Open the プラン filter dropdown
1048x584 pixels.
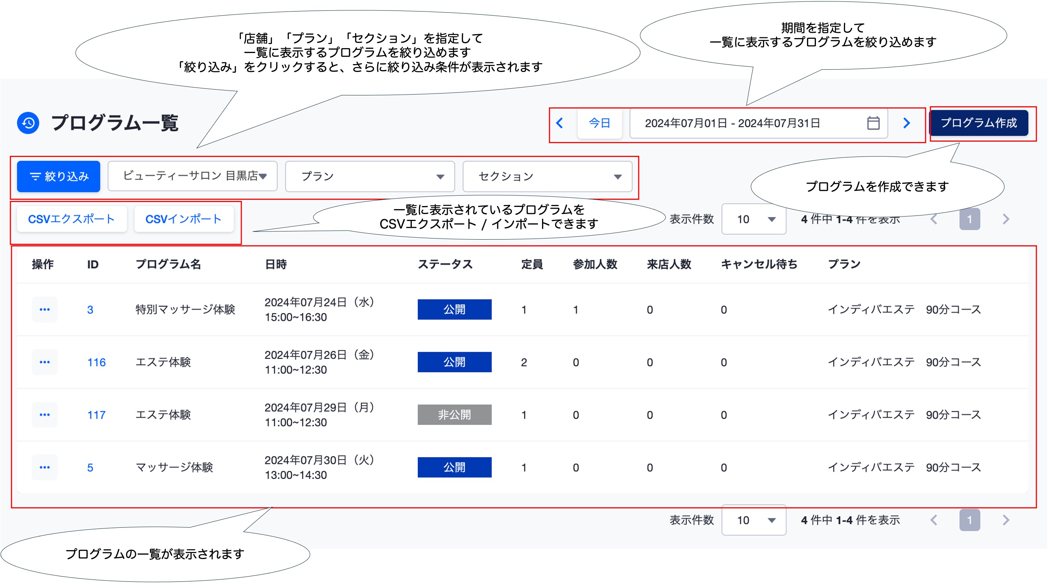(370, 176)
